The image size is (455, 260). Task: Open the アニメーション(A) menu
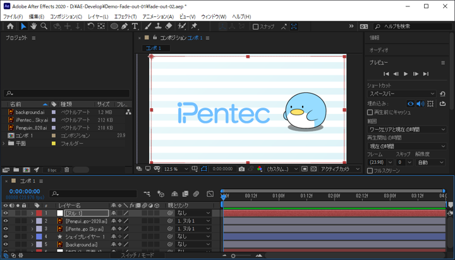(x=158, y=16)
